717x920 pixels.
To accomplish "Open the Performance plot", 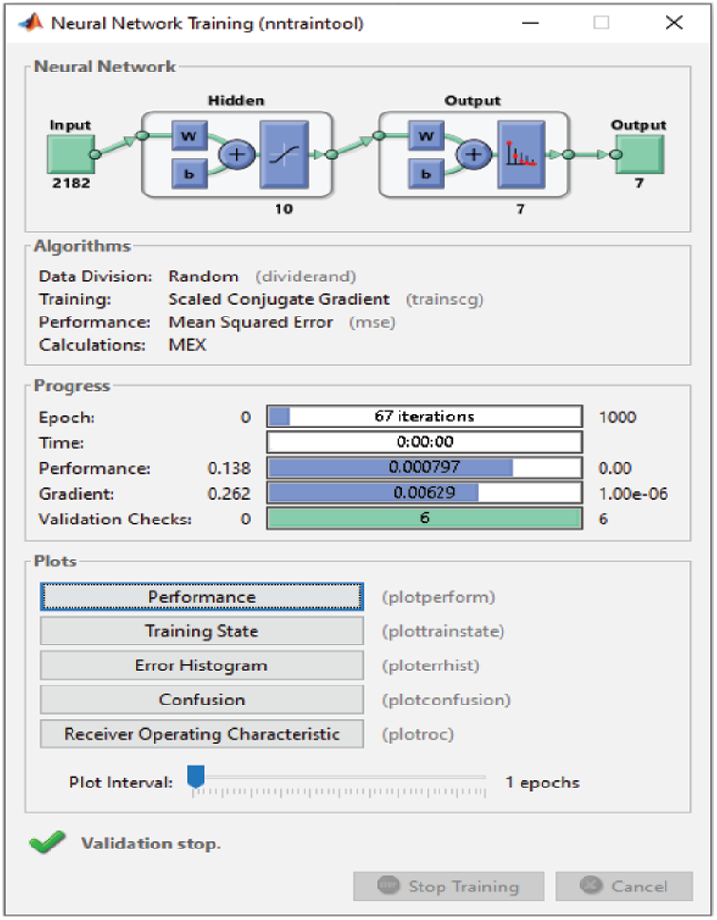I will tap(201, 597).
